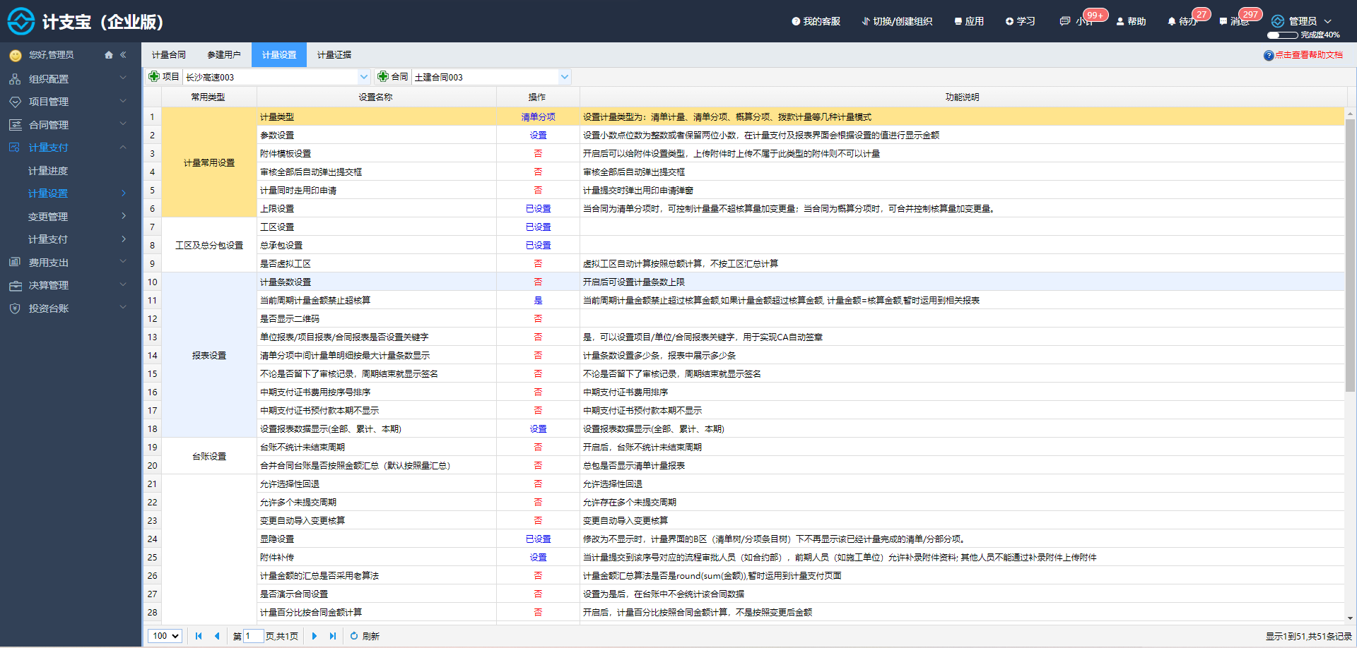1357x648 pixels.
Task: Collapse the sidebar with double-chevron icon
Action: (x=123, y=55)
